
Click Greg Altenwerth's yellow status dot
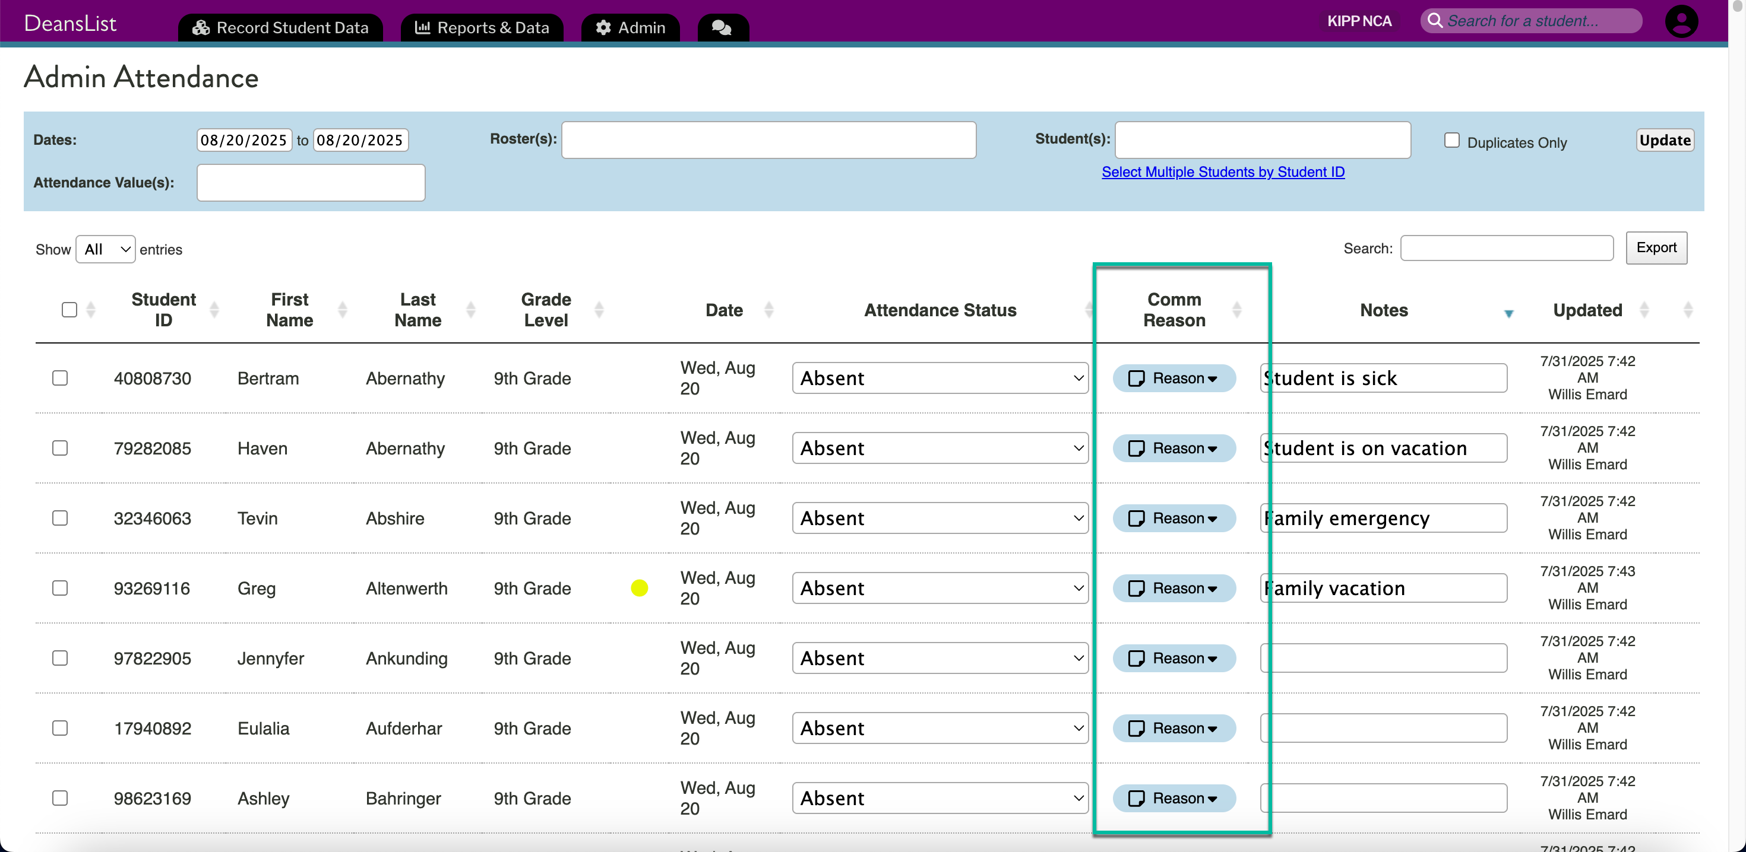[638, 588]
